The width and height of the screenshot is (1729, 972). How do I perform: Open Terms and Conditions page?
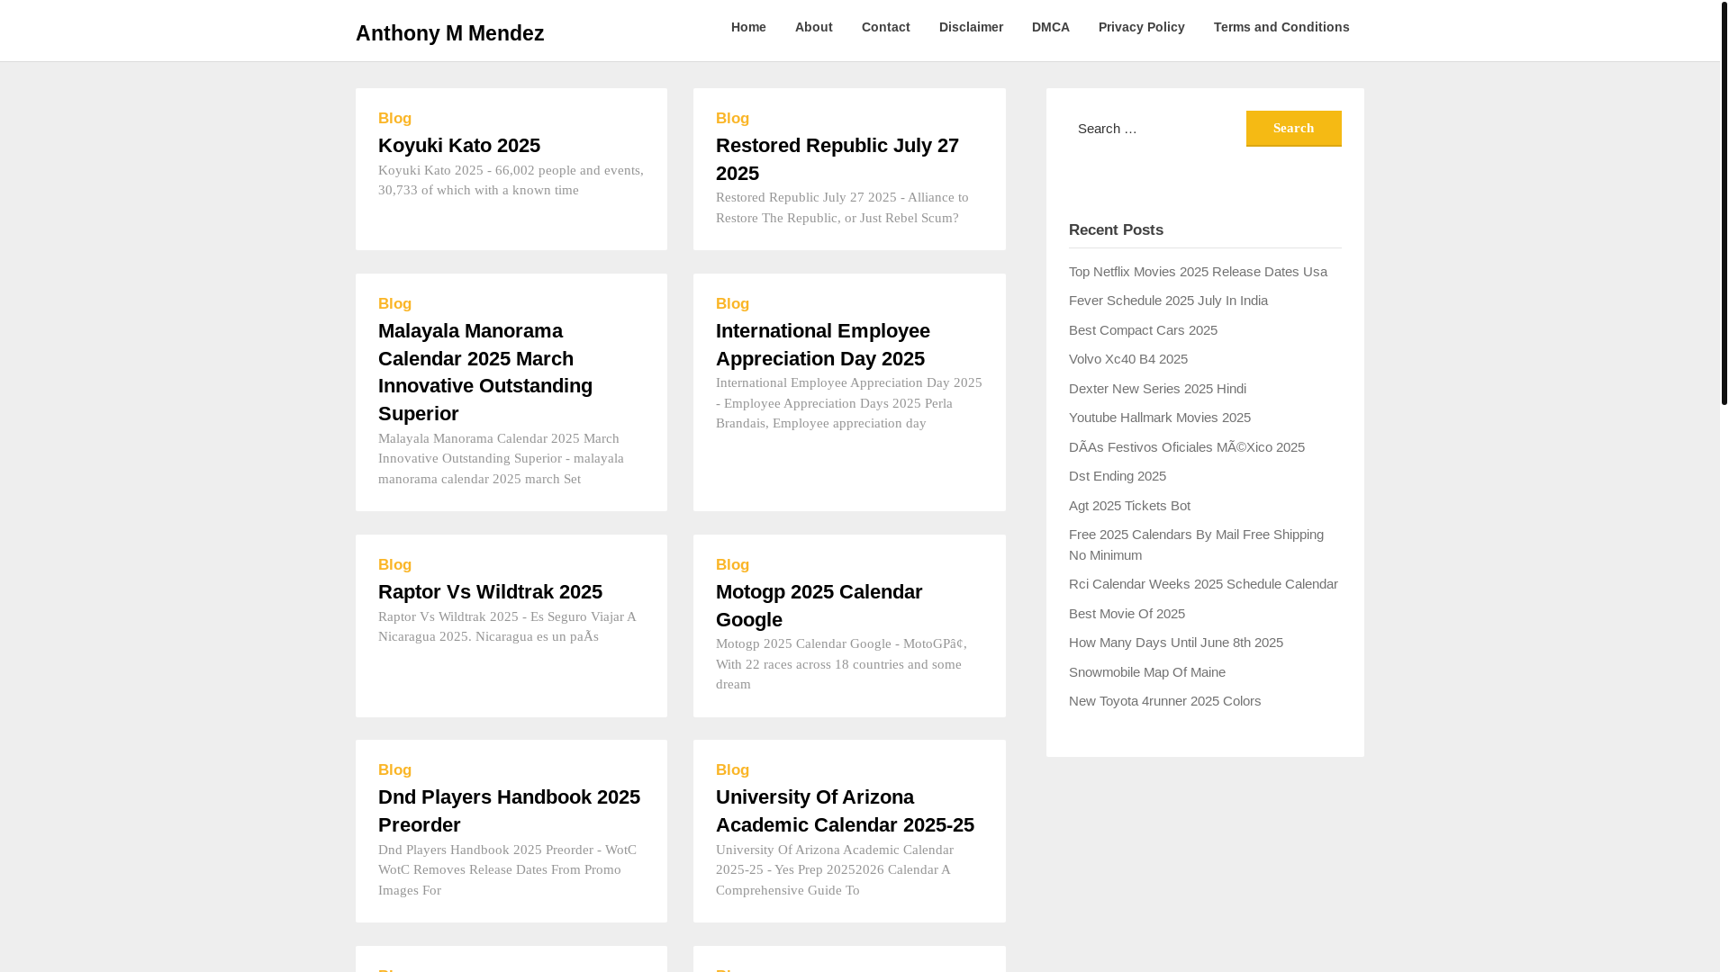pos(1281,27)
